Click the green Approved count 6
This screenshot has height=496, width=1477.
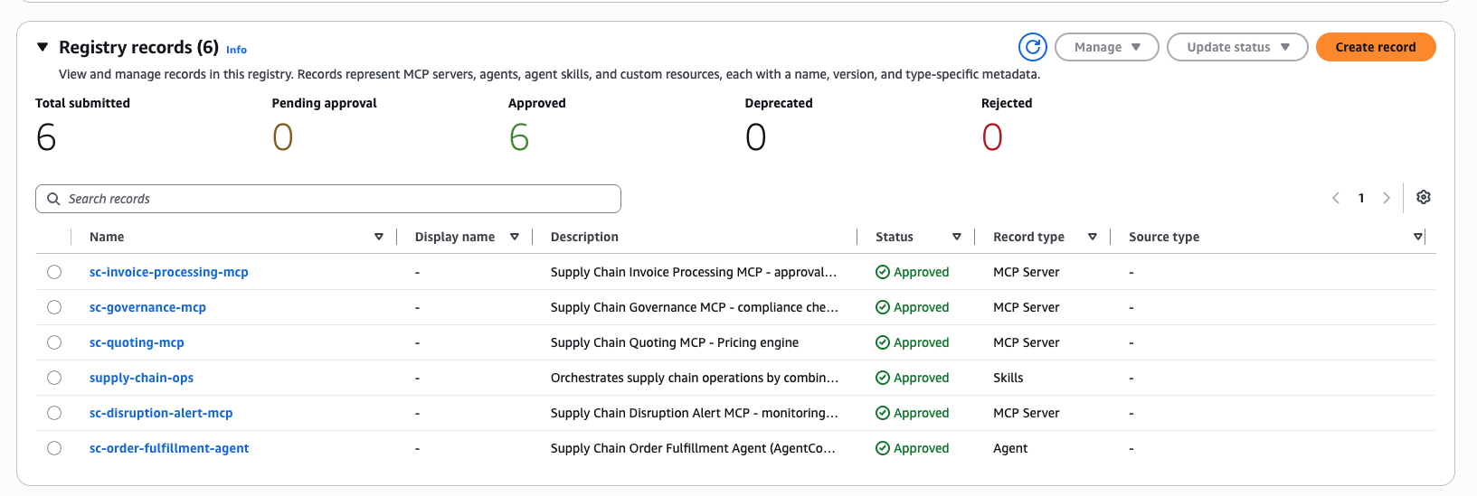tap(519, 137)
